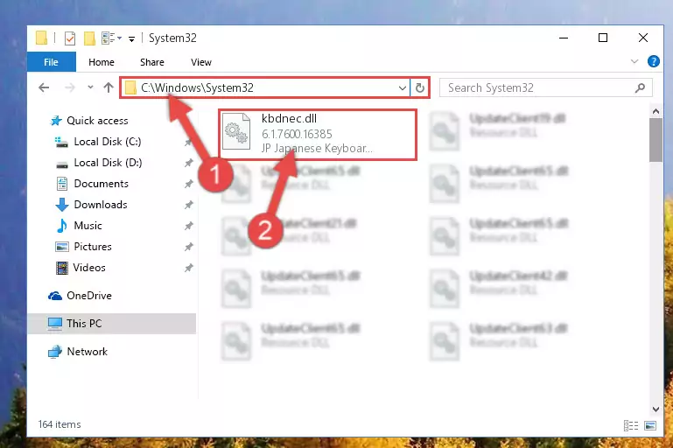Expand the ribbon with the chevron

(634, 61)
